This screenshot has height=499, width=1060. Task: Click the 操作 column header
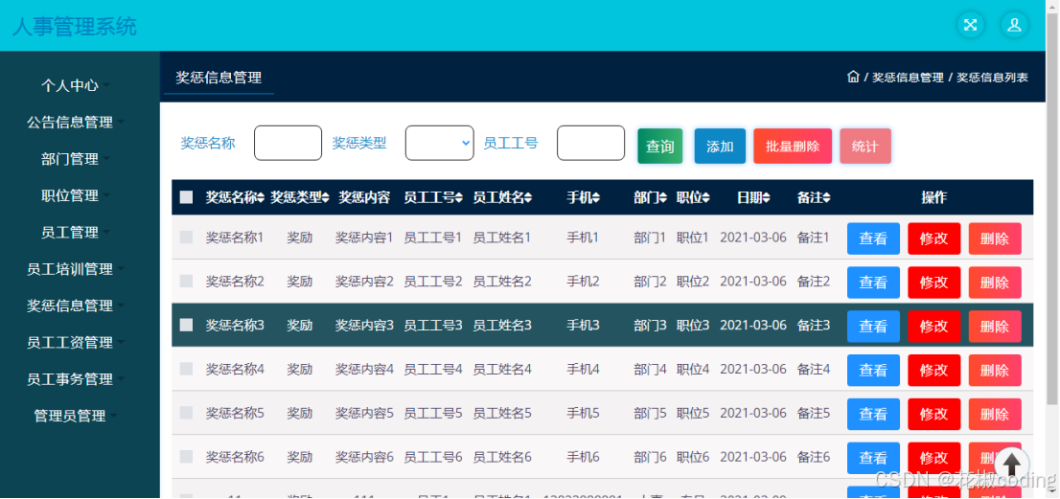934,197
